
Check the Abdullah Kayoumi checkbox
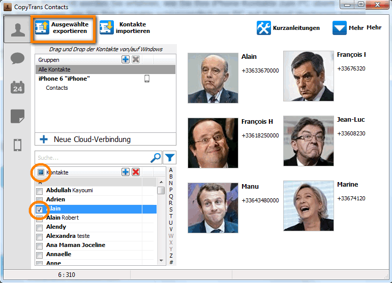coord(40,191)
